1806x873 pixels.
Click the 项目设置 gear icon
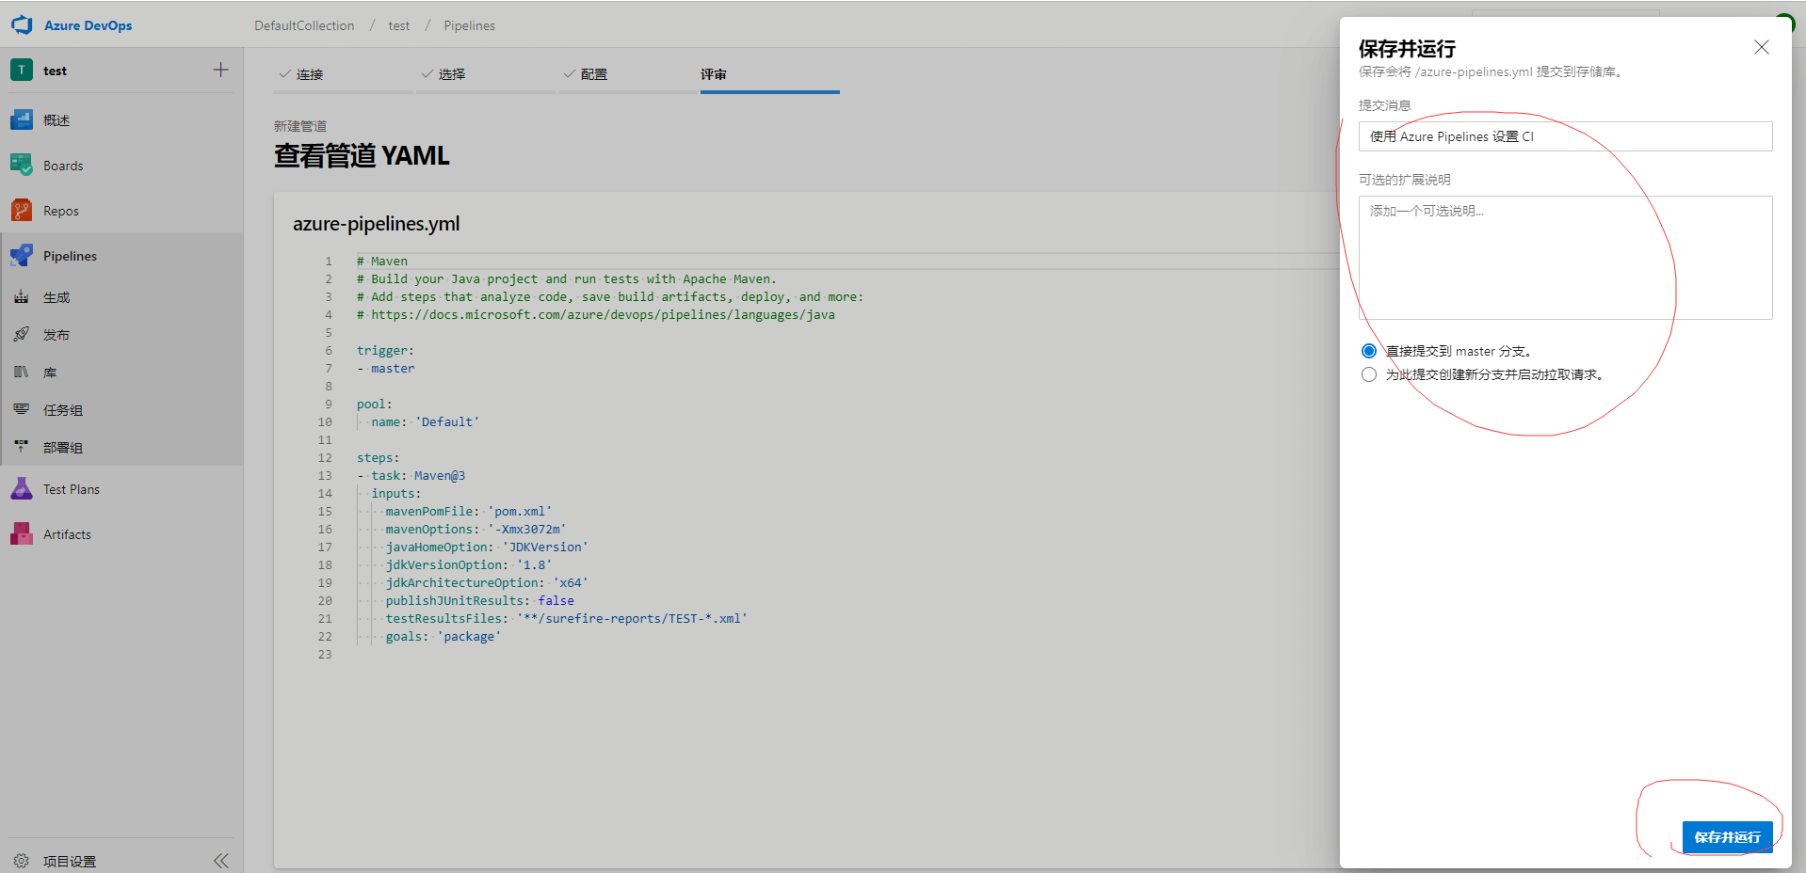pos(22,861)
